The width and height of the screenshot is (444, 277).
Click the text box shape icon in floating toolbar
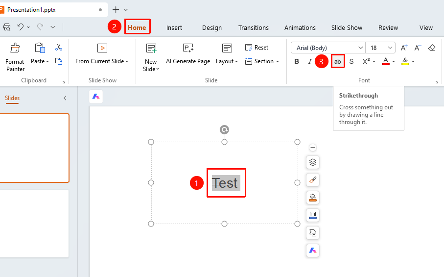[x=313, y=233]
